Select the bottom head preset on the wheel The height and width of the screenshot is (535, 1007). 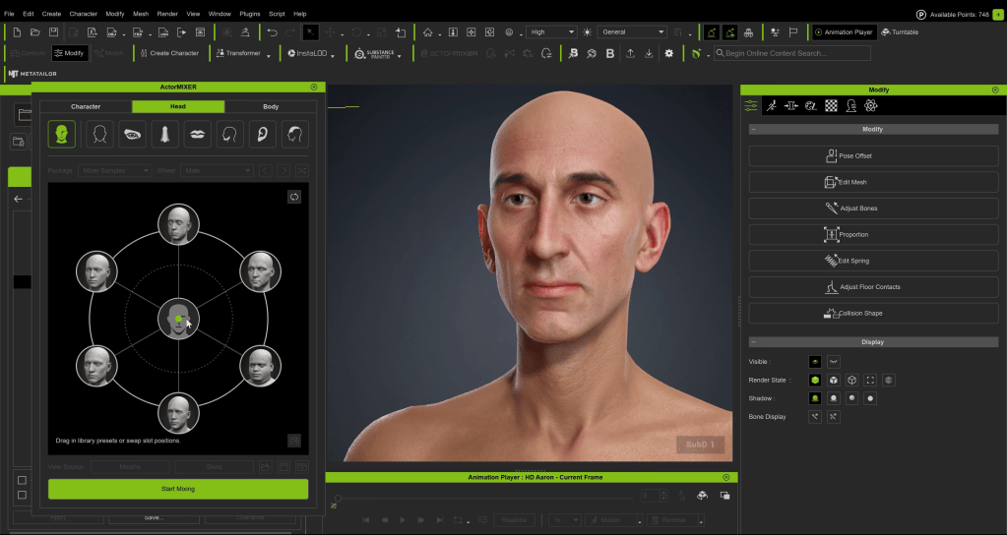click(178, 414)
